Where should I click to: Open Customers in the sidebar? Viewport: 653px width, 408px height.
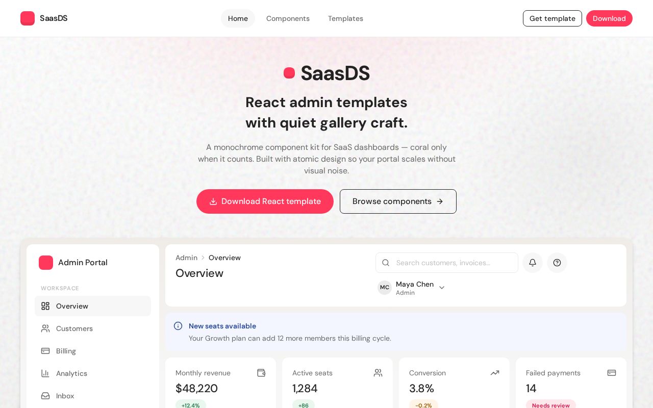tap(93, 328)
